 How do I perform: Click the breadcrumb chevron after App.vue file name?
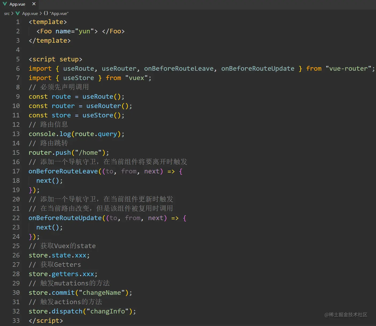coord(41,13)
